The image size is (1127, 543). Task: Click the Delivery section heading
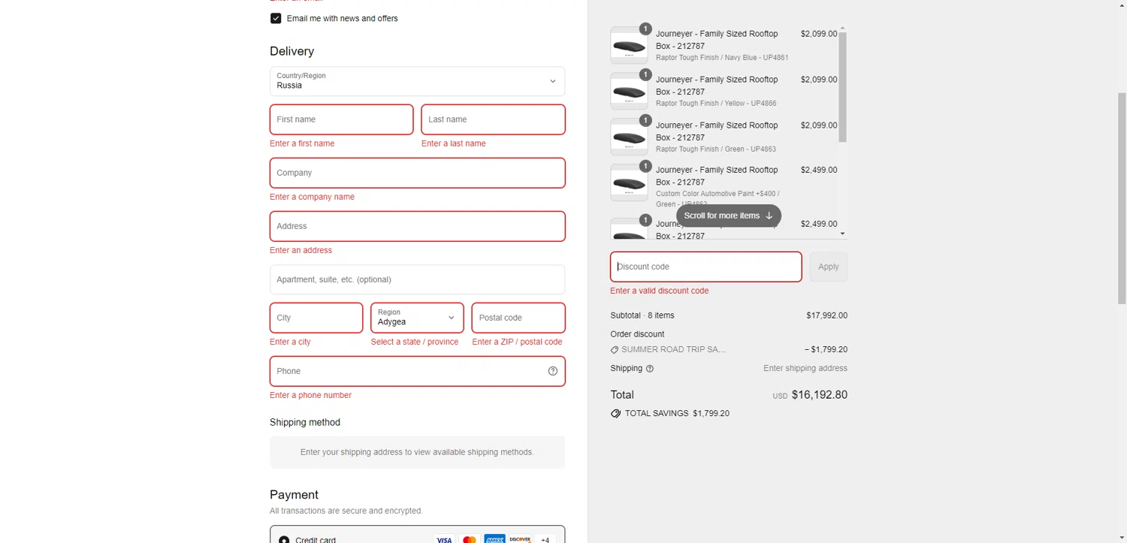pos(292,51)
